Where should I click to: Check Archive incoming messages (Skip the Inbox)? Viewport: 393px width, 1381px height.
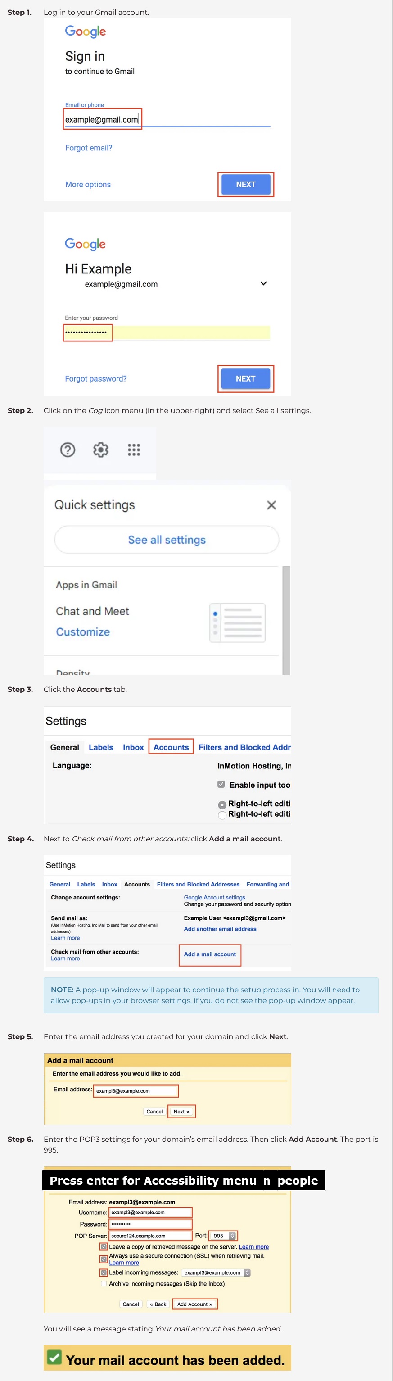(104, 1283)
